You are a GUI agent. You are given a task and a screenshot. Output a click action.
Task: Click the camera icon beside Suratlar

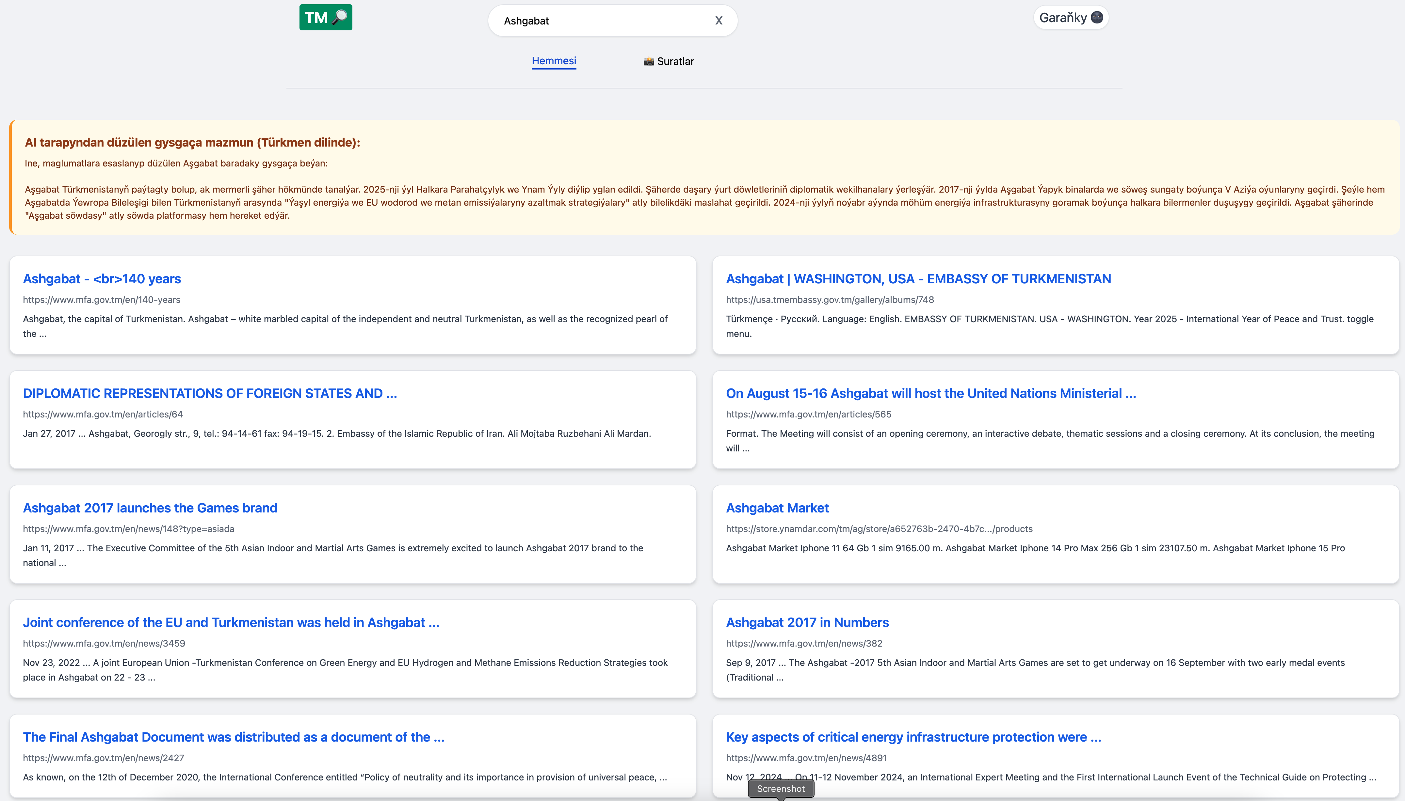coord(648,61)
